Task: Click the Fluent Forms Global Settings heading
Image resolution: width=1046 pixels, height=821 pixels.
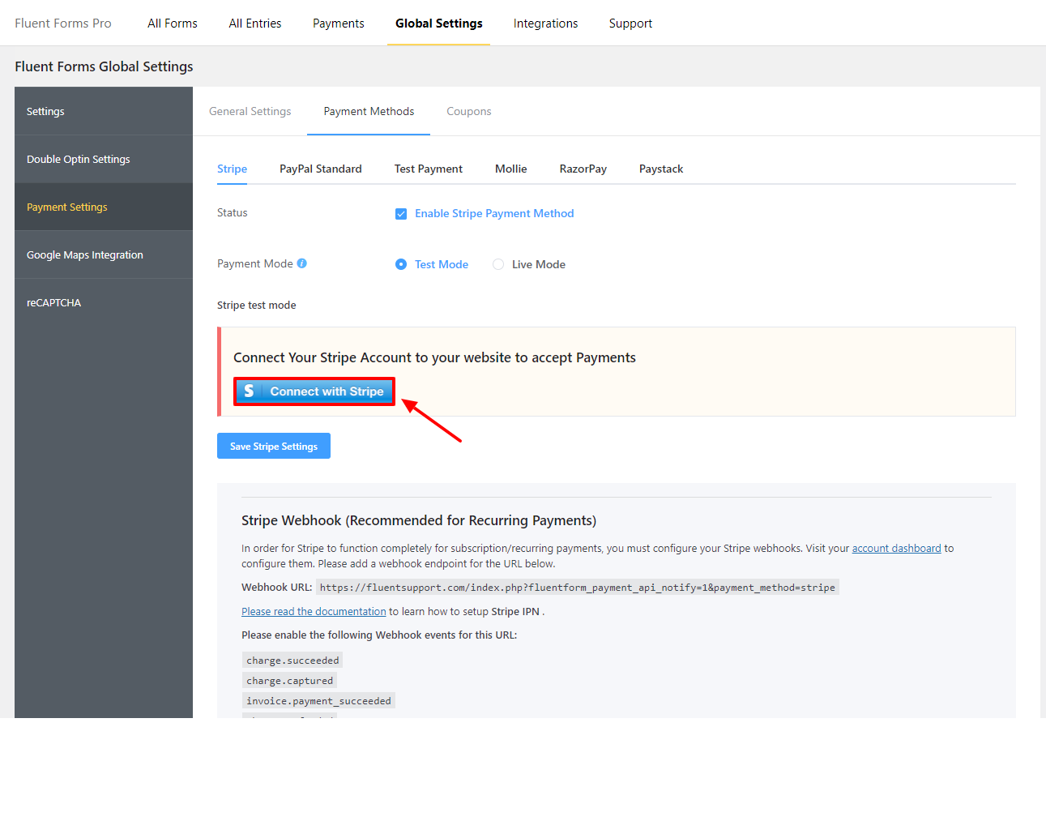Action: (x=104, y=66)
